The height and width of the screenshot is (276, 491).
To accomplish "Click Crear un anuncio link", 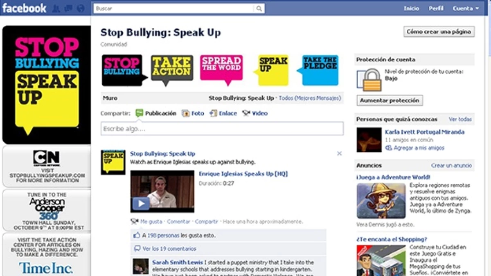I will click(x=451, y=166).
